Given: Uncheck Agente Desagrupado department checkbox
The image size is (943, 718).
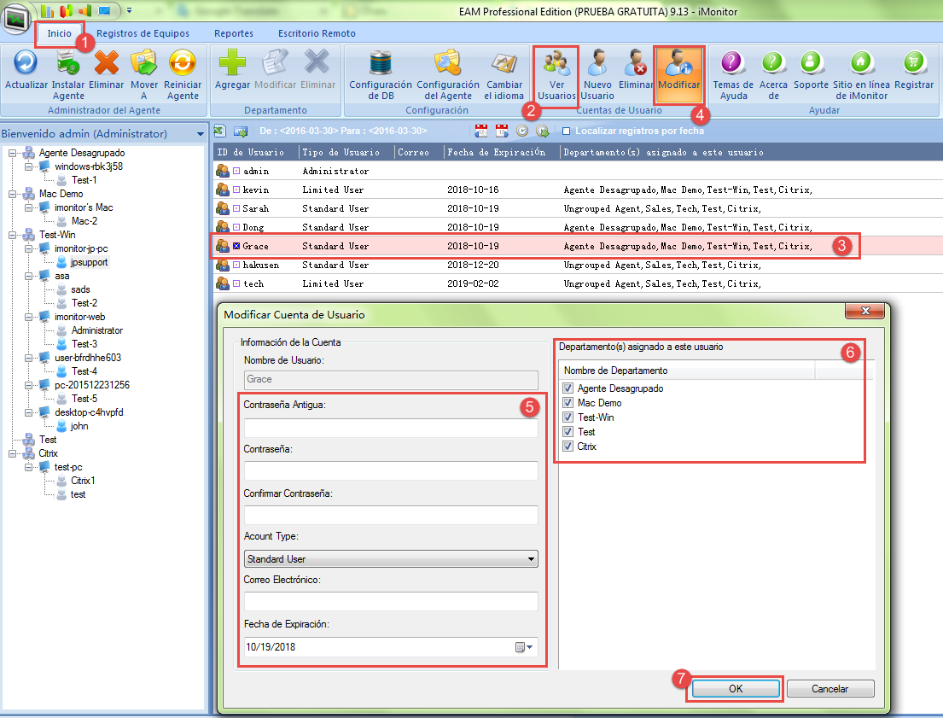Looking at the screenshot, I should coord(568,388).
